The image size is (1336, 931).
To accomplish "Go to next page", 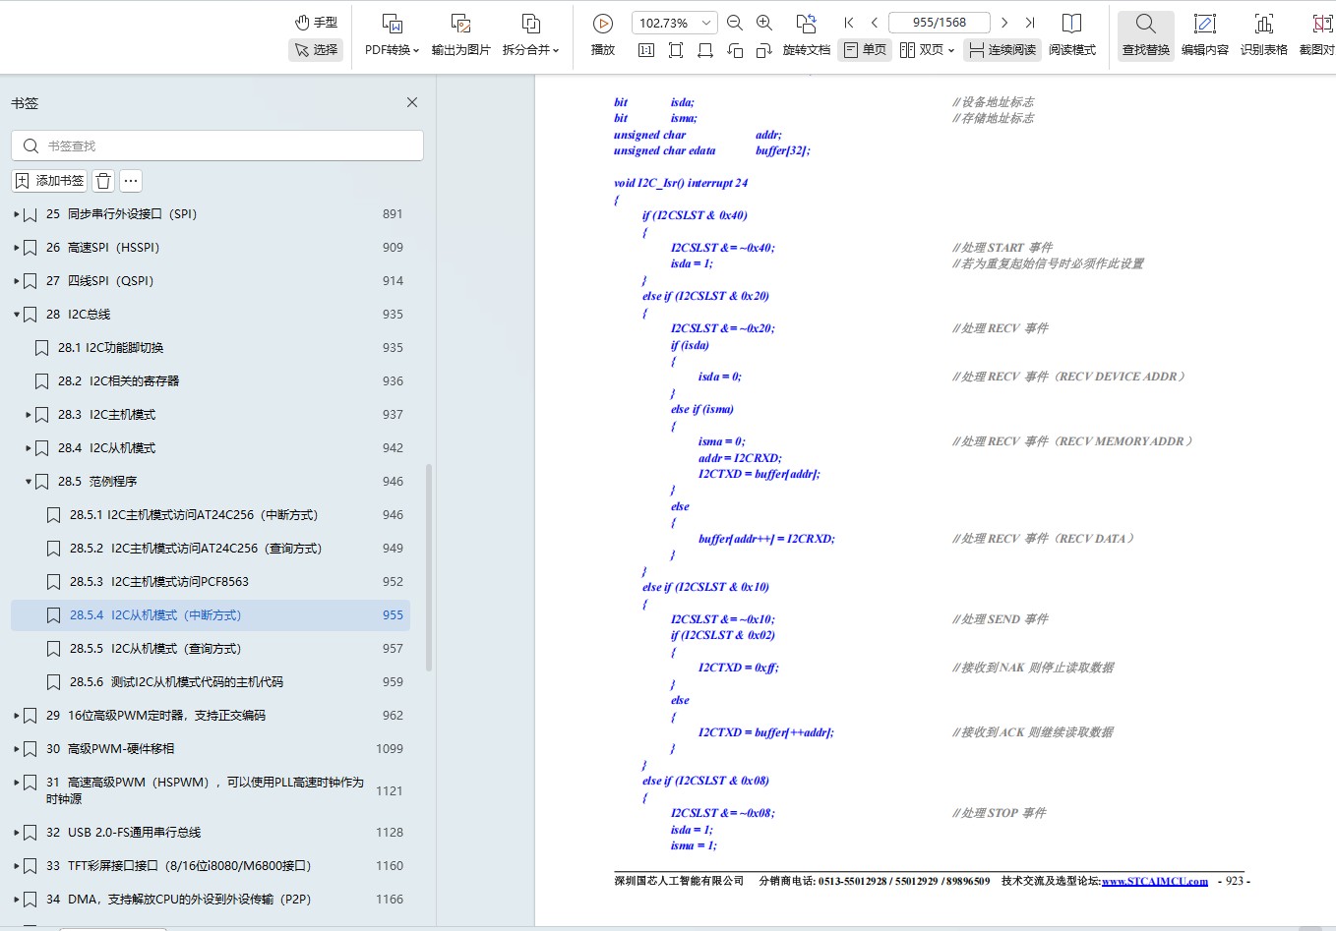I will (1003, 23).
